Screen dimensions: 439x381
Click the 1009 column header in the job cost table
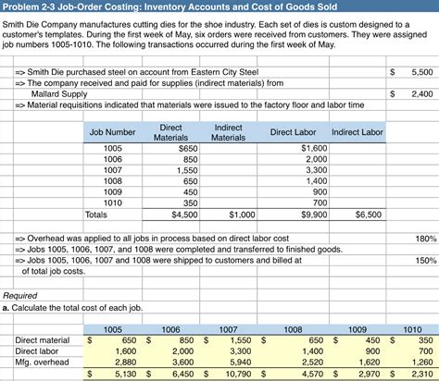pyautogui.click(x=357, y=329)
